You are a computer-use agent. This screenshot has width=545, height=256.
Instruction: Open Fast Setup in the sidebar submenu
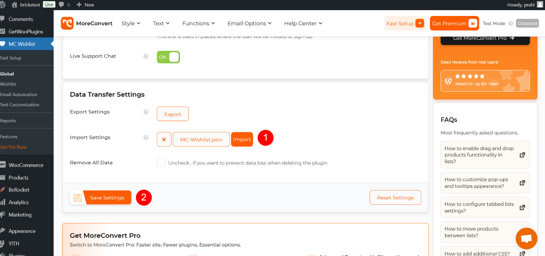pos(11,58)
